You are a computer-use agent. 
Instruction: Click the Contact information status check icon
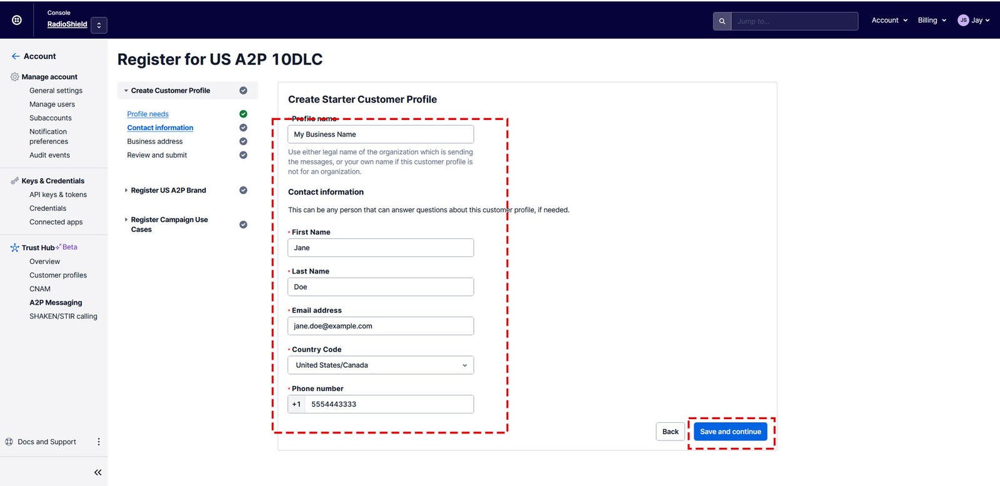pos(243,128)
